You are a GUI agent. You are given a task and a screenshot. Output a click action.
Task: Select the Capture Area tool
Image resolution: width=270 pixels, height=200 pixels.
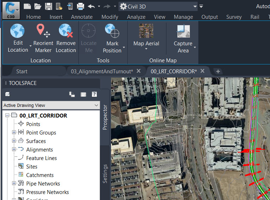point(183,31)
